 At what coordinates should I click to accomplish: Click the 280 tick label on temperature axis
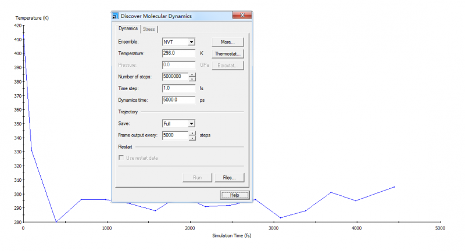coord(18,223)
